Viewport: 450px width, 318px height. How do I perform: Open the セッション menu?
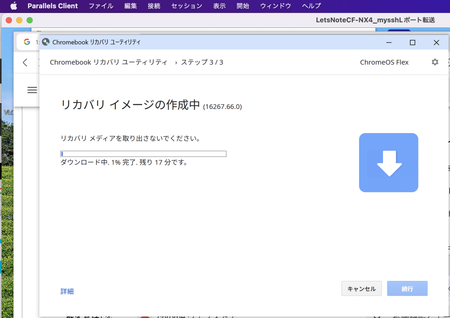187,6
